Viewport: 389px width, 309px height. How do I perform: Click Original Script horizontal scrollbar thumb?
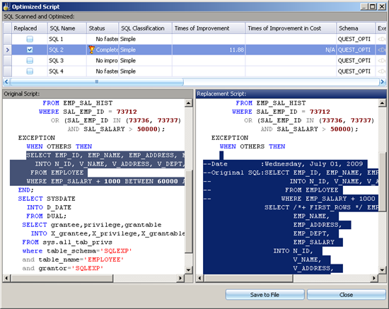tap(62, 279)
